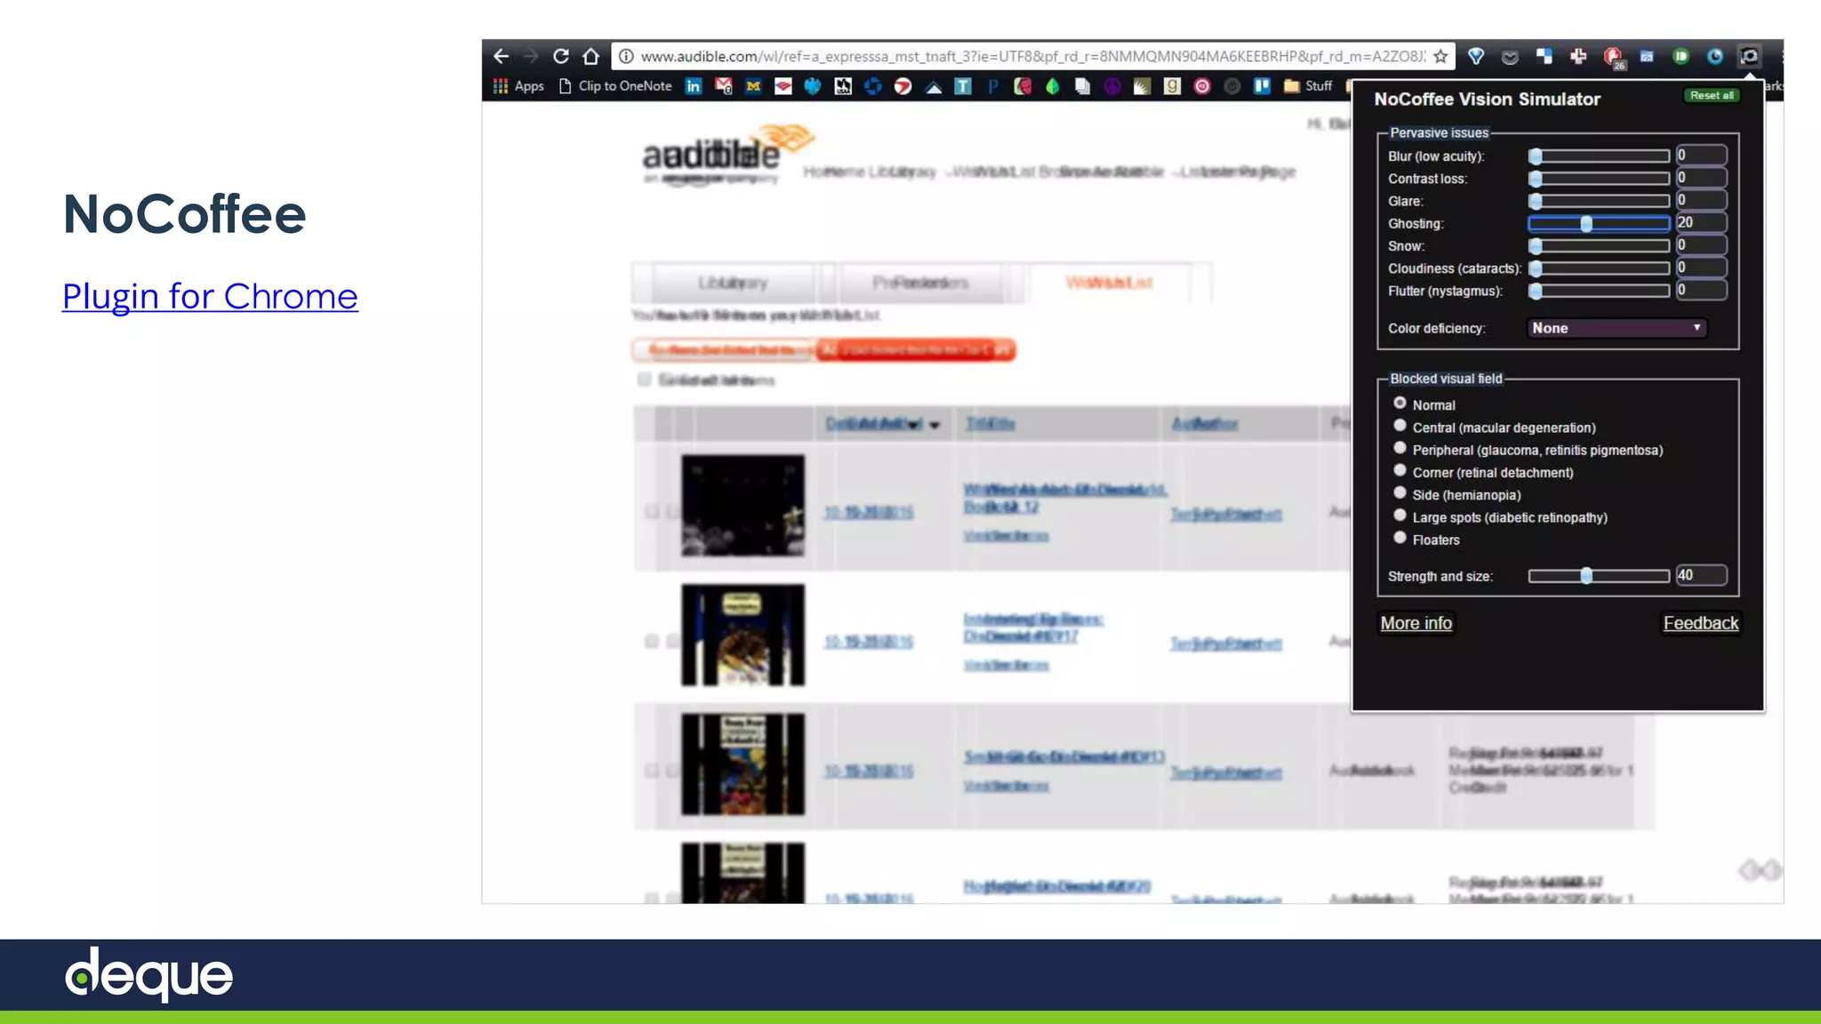Screen dimensions: 1821x1024
Task: Open the browser home page
Action: pos(591,56)
